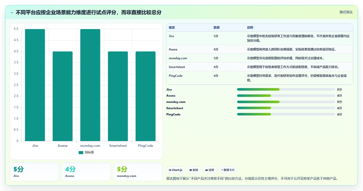Viewport: 363px width, 191px height.
Task: Toggle the 指标值 legend item
Action: tap(86, 152)
